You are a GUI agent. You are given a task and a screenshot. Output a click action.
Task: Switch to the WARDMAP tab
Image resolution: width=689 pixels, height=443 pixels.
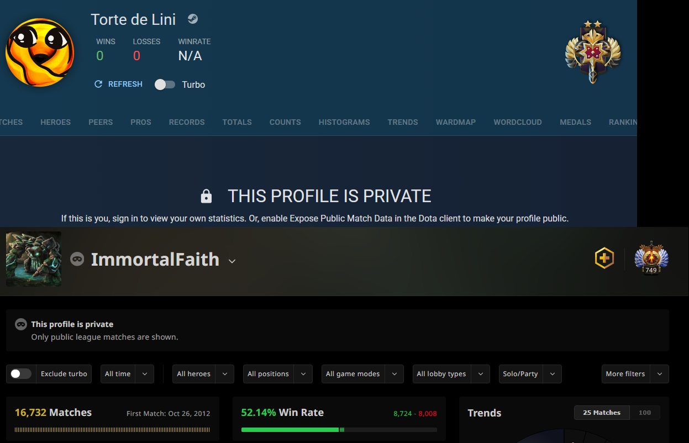point(456,122)
